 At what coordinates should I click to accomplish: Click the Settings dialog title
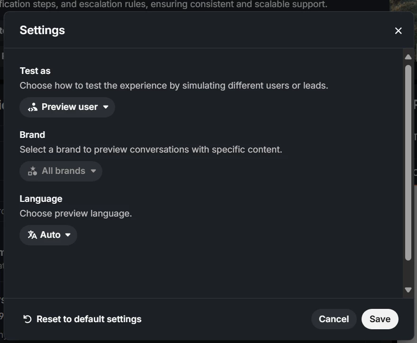click(42, 30)
